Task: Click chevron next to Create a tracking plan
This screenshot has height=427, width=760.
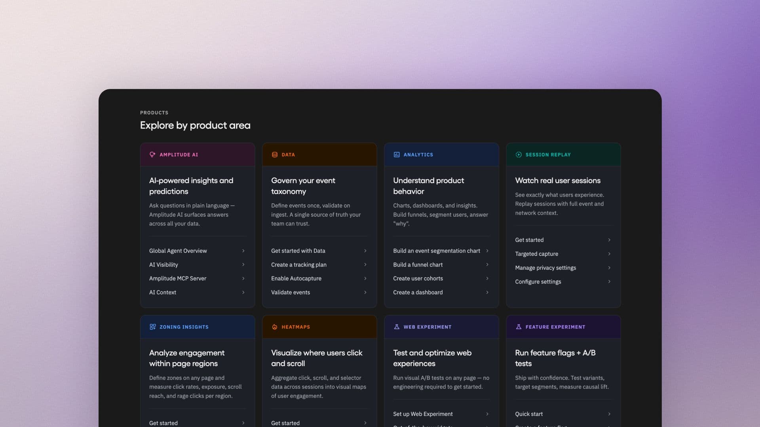Action: point(365,265)
